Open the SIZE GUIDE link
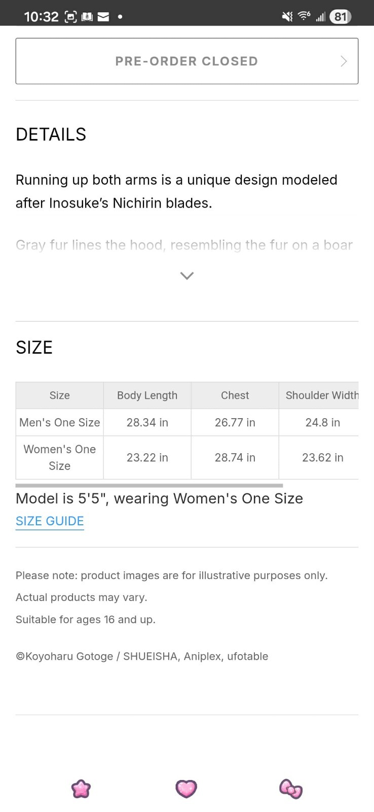 click(50, 521)
